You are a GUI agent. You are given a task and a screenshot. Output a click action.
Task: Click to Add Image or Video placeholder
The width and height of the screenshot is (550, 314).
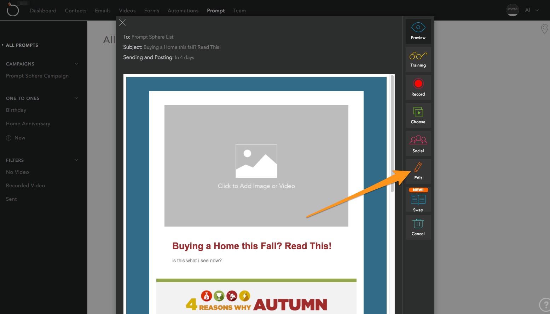(256, 166)
